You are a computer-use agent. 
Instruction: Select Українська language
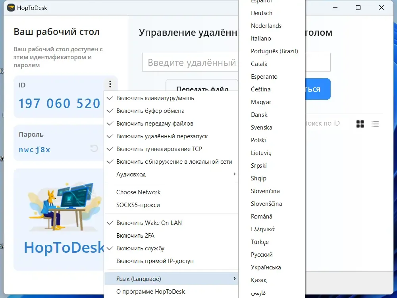click(272, 267)
